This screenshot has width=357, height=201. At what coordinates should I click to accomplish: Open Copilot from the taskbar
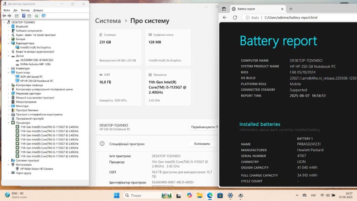(189, 195)
